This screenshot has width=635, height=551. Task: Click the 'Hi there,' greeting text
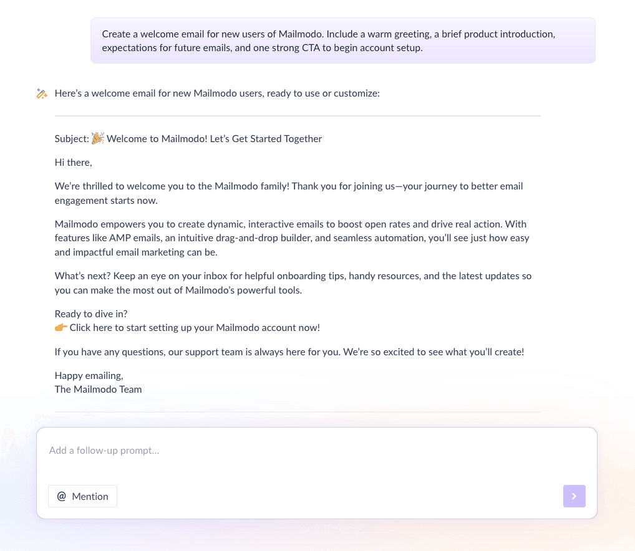[73, 162]
